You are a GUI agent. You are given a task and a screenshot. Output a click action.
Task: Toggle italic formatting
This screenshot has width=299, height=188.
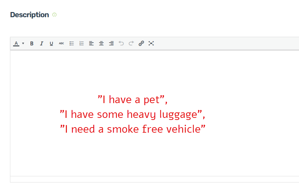[41, 43]
